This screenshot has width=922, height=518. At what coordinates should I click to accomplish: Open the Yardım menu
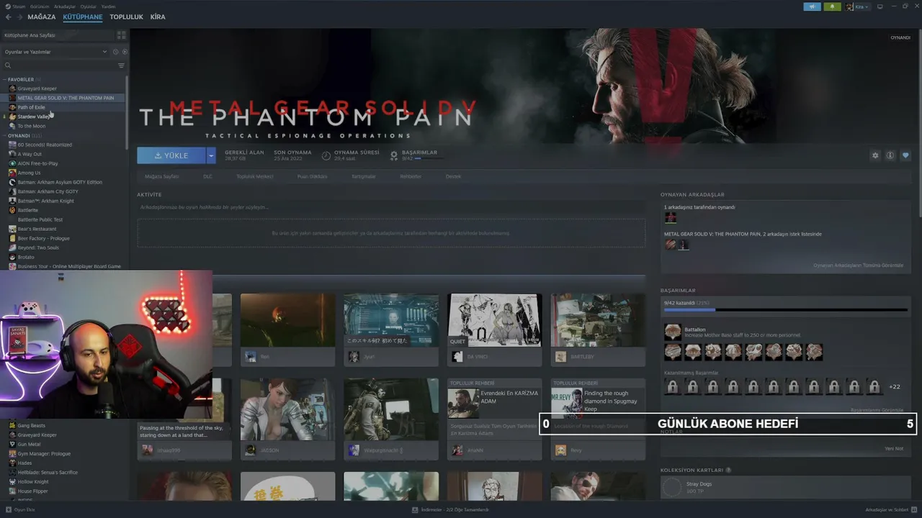pos(108,6)
